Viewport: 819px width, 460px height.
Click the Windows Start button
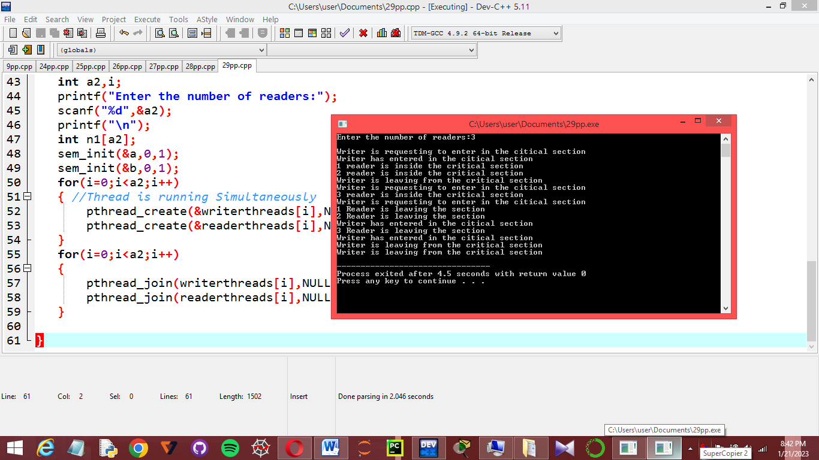pos(14,448)
